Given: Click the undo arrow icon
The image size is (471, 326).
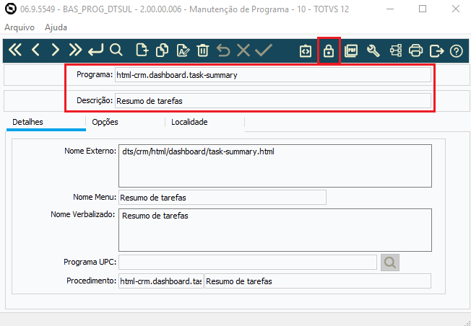Looking at the screenshot, I should tap(223, 50).
